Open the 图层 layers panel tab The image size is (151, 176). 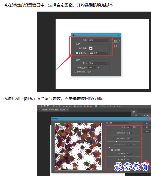[134, 112]
